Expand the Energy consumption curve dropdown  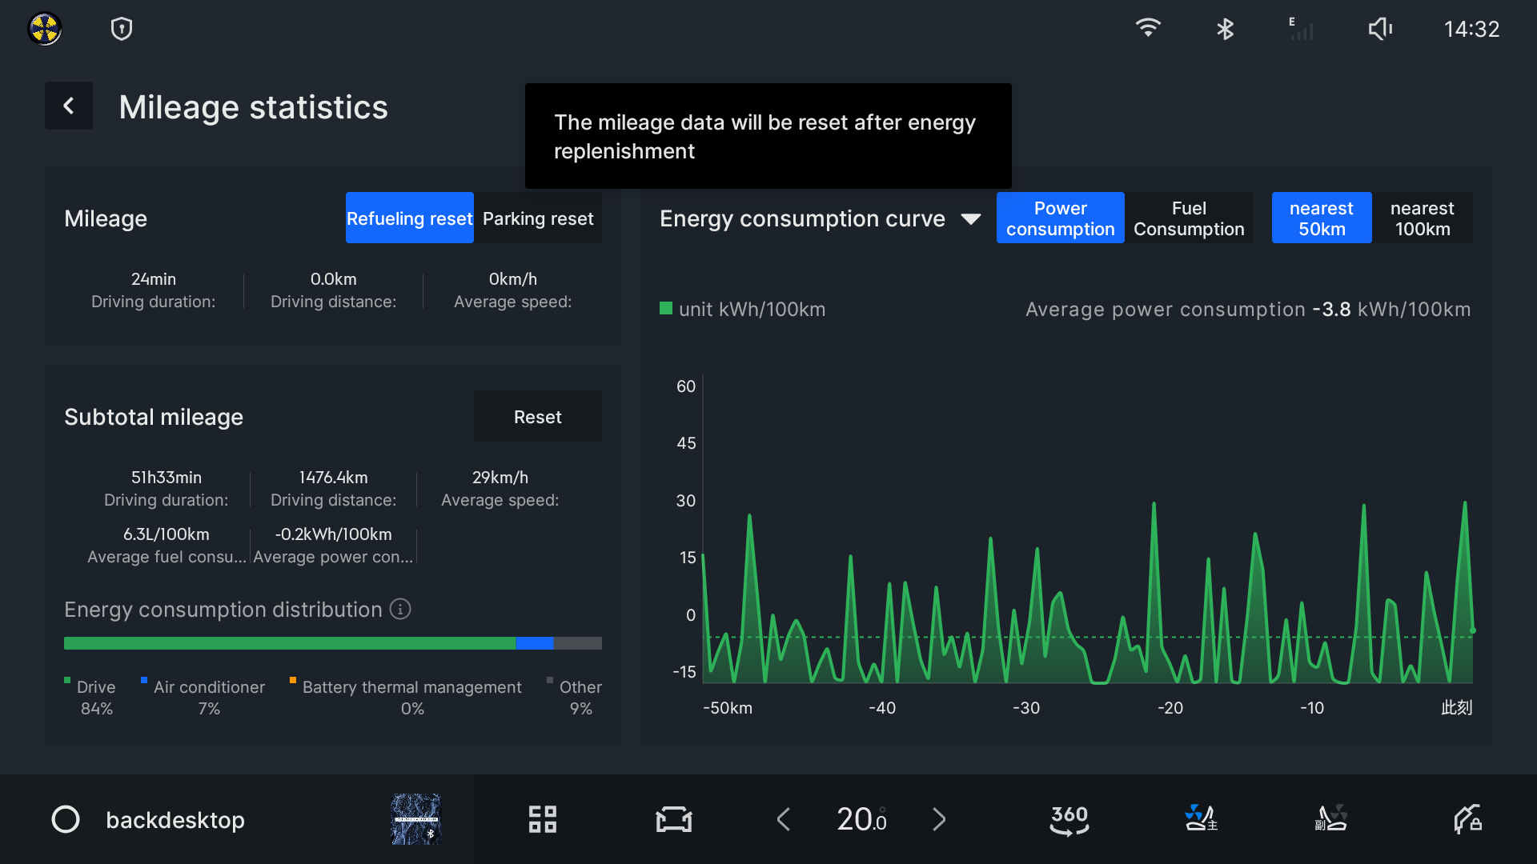970,218
